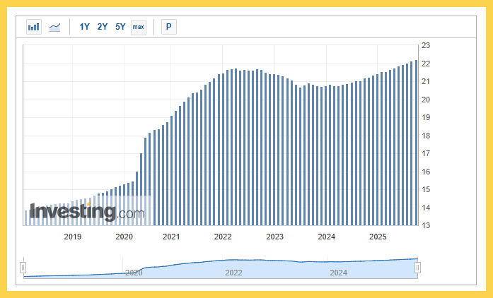Image resolution: width=493 pixels, height=298 pixels.
Task: Switch to the bar chart view icon
Action: pyautogui.click(x=34, y=28)
